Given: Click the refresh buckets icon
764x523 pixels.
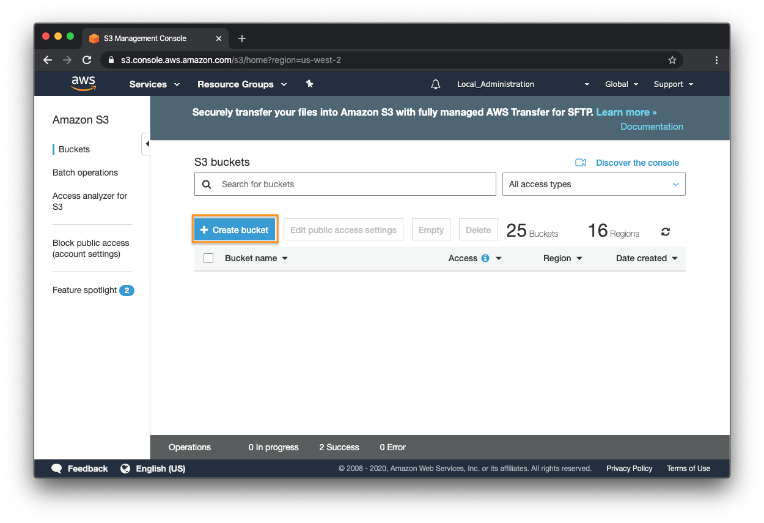Looking at the screenshot, I should (666, 232).
